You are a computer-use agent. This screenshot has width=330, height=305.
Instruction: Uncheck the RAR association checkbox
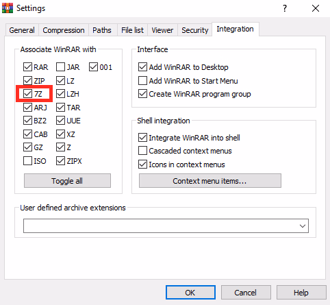27,67
